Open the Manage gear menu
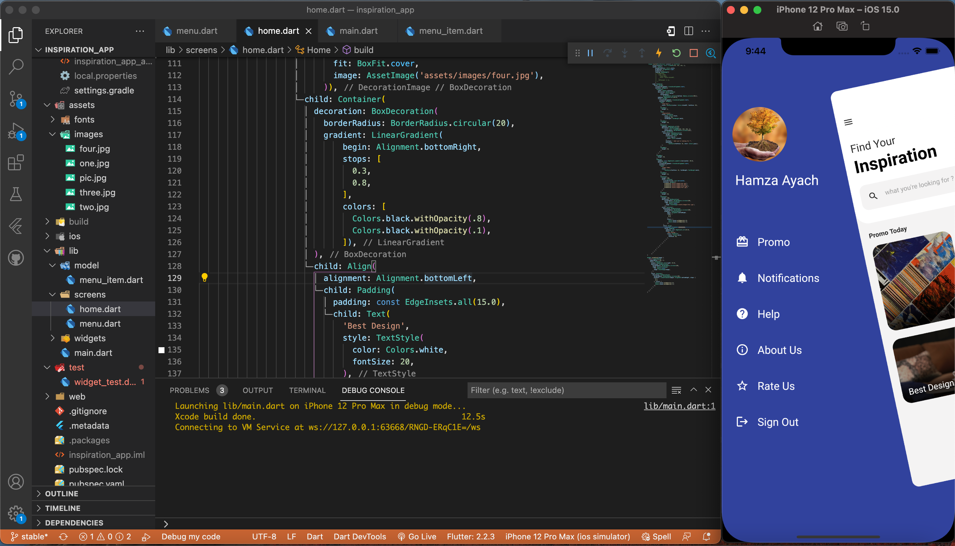The height and width of the screenshot is (546, 955). pos(16,514)
